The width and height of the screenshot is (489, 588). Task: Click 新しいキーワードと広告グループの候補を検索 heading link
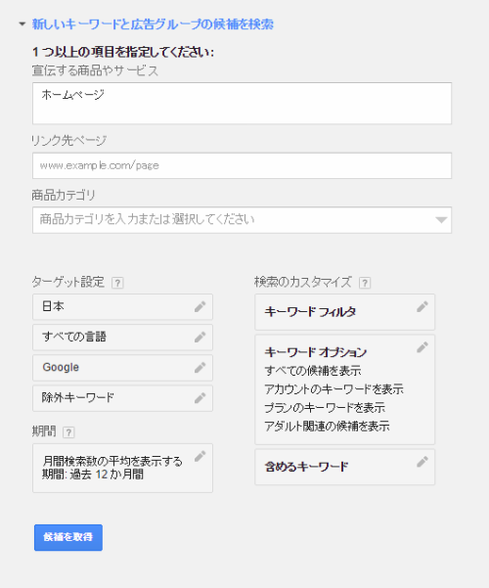click(x=153, y=24)
